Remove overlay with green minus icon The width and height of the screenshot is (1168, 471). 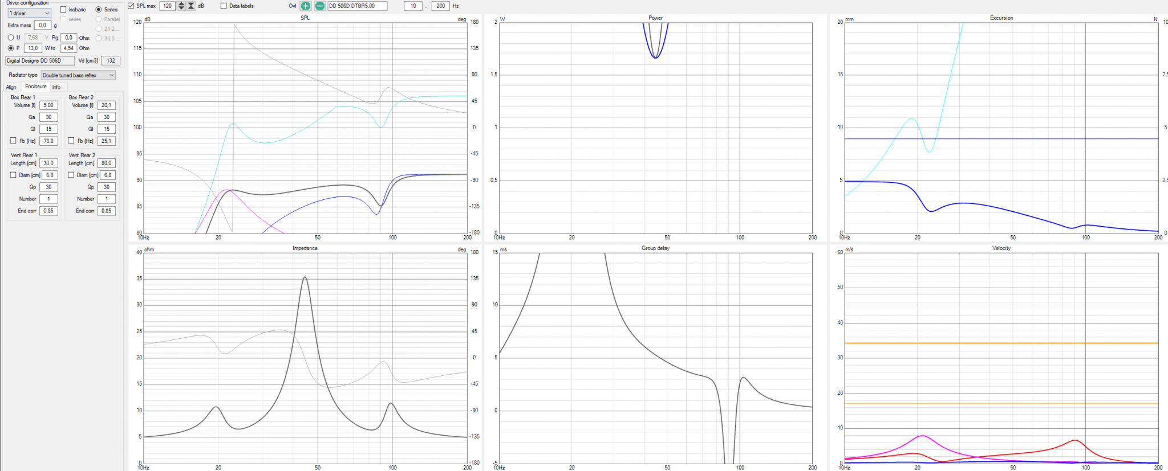(x=319, y=6)
